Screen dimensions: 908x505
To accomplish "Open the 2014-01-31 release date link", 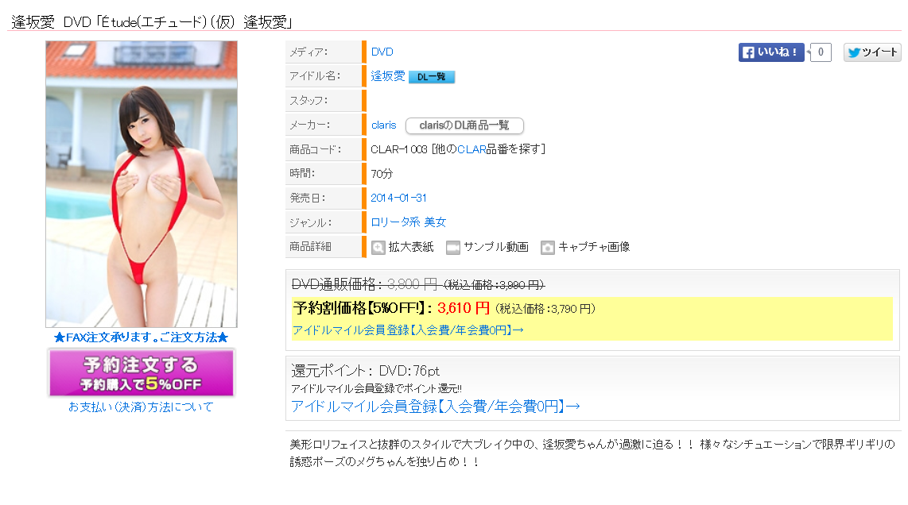I will click(398, 198).
